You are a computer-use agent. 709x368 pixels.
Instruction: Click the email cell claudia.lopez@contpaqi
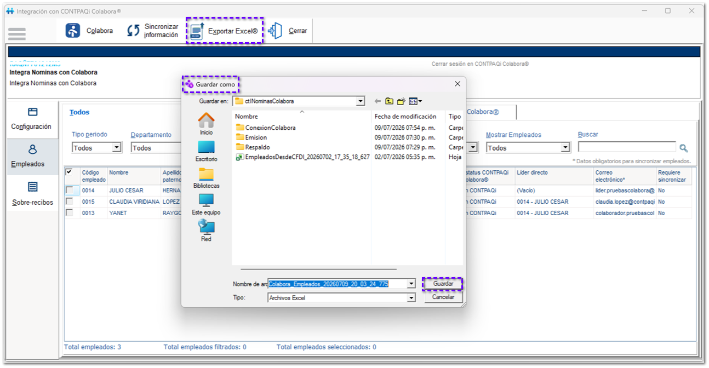point(625,202)
